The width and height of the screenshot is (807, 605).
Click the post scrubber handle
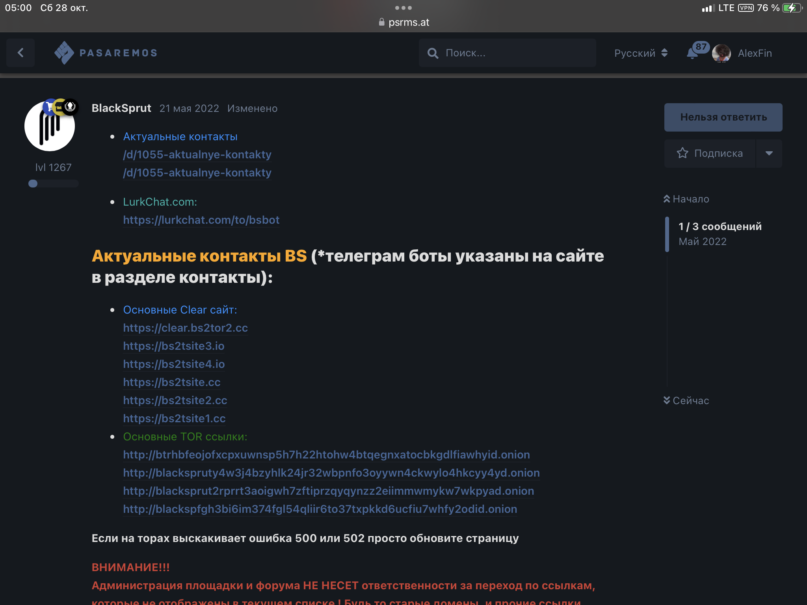click(667, 234)
